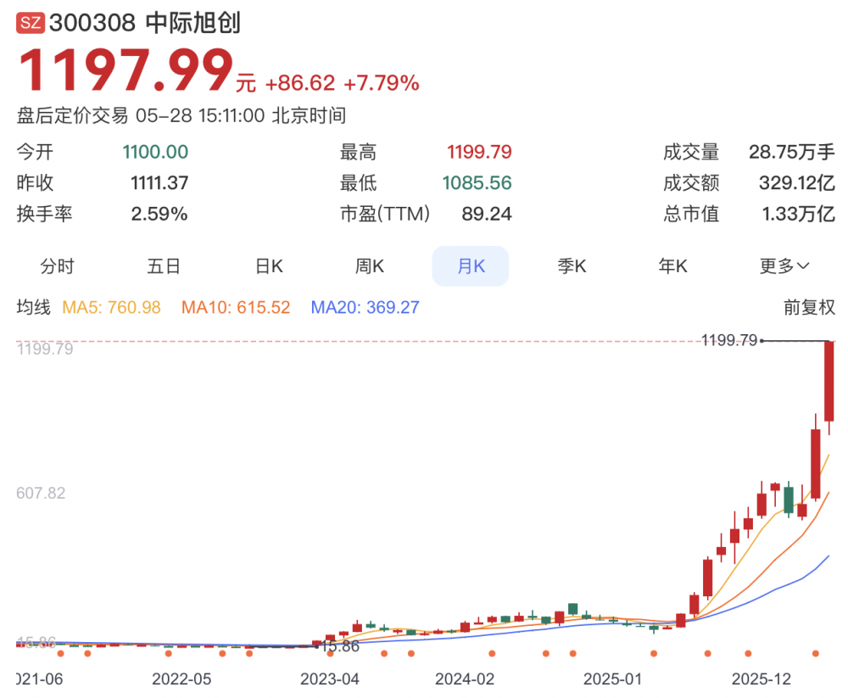Click the MA5: 760.98 indicator label
Screen dimensions: 848x698
[111, 307]
